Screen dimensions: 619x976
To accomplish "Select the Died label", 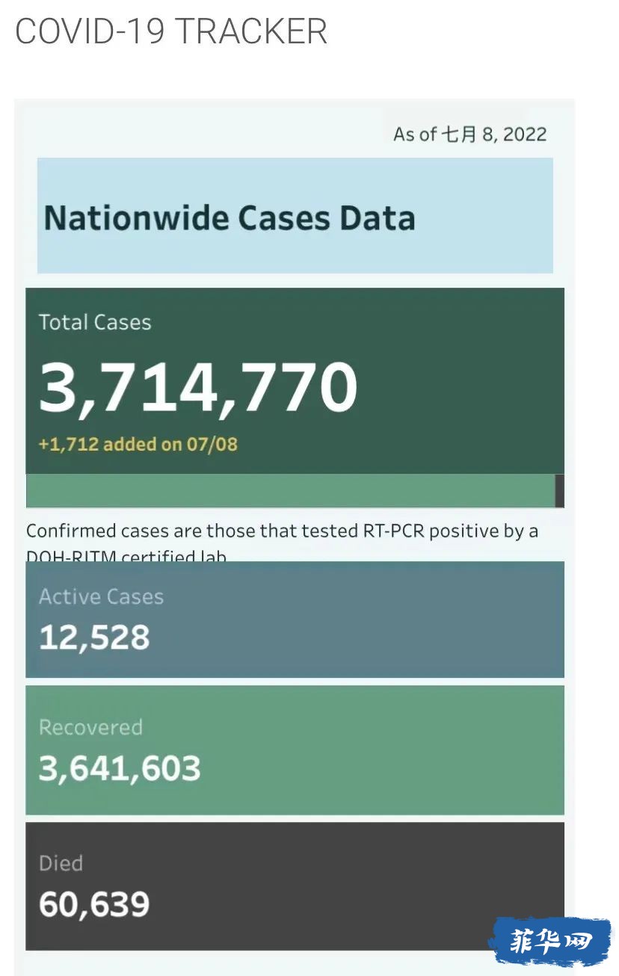I will (x=61, y=864).
